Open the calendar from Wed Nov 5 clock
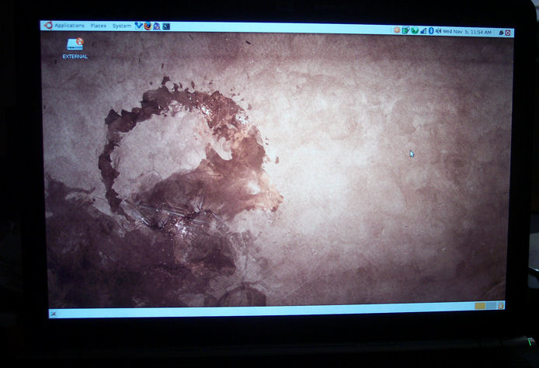The height and width of the screenshot is (368, 539). (467, 32)
